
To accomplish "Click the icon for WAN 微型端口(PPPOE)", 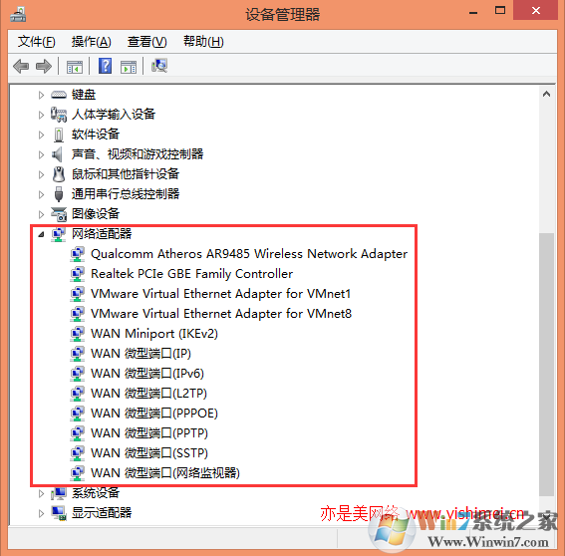I will [77, 413].
